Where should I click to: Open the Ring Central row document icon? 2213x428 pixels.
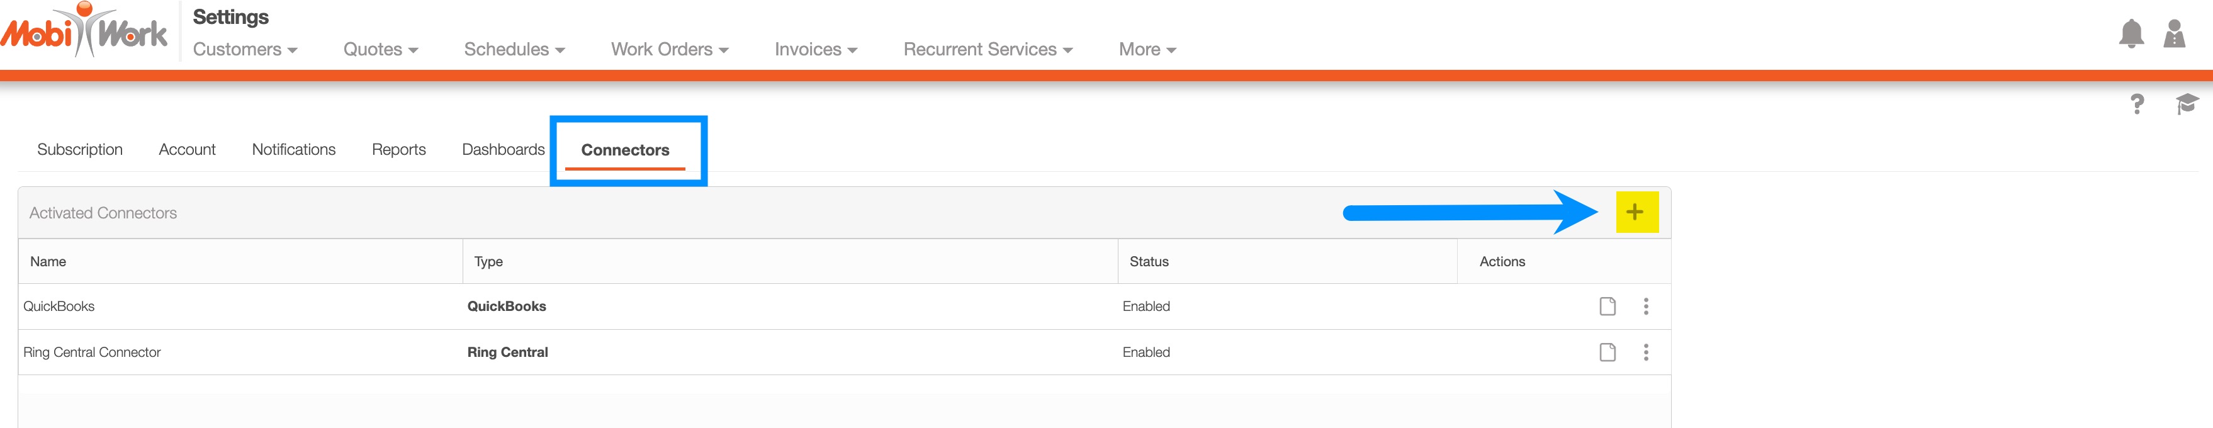pyautogui.click(x=1608, y=352)
